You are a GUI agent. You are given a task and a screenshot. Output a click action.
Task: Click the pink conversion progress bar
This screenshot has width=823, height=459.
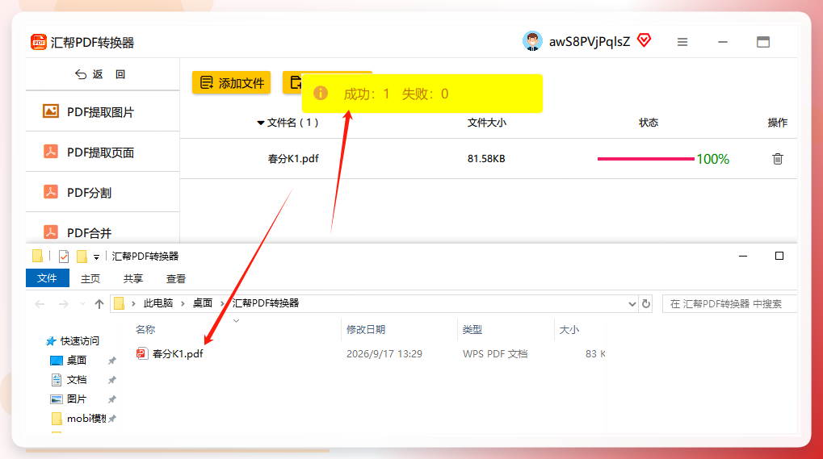coord(645,159)
